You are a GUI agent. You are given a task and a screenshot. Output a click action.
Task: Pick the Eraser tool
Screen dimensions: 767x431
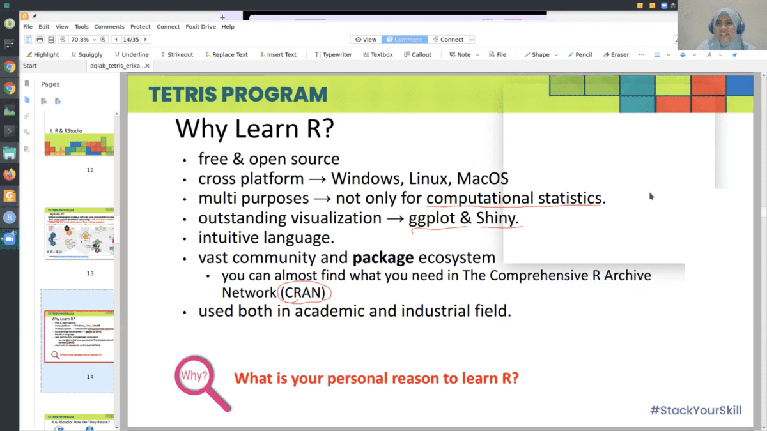[x=615, y=55]
